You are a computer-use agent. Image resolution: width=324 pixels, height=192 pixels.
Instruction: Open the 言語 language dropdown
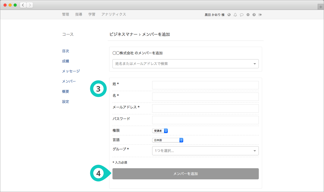pos(168,140)
